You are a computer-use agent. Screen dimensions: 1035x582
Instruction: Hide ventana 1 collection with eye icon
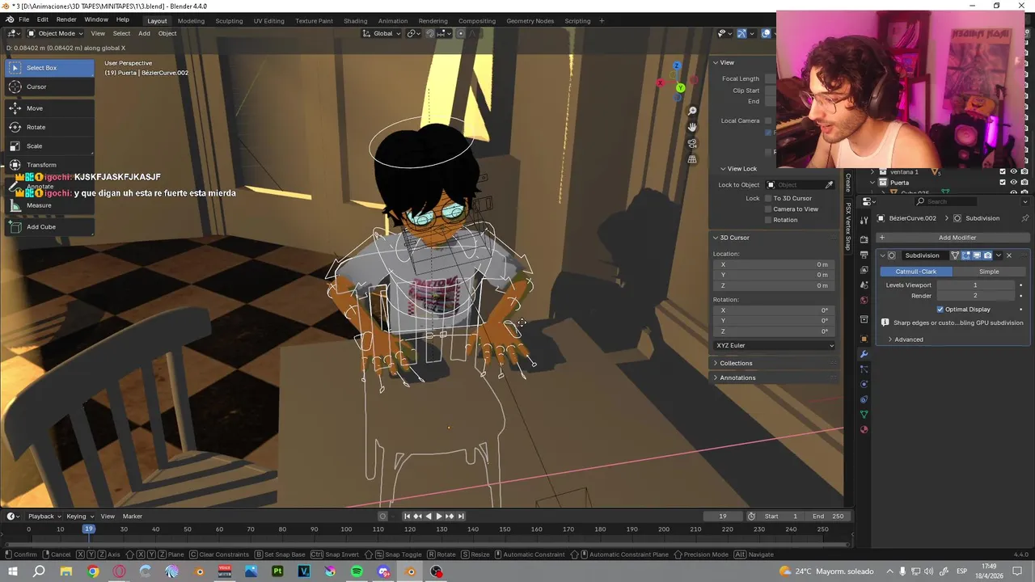(1013, 171)
